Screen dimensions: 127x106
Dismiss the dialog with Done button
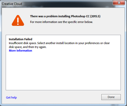pyautogui.click(x=111, y=97)
